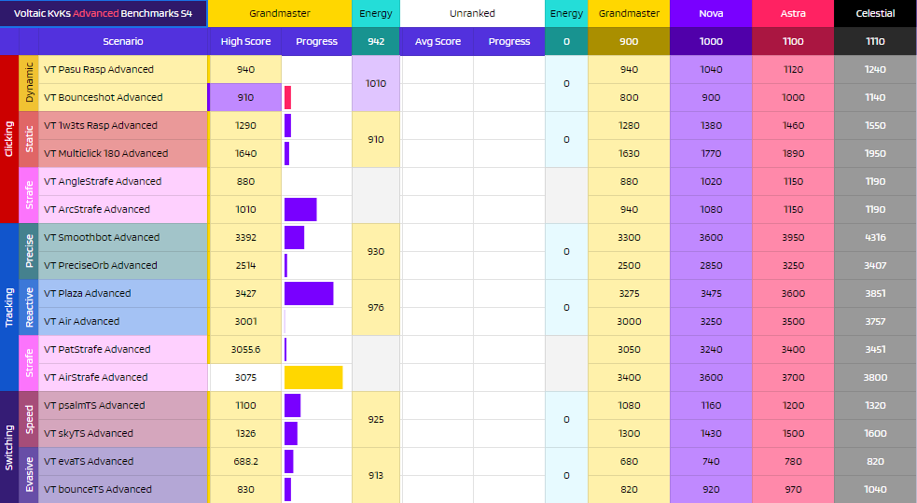Image resolution: width=917 pixels, height=503 pixels.
Task: Click the Voltaic KvKs Advanced Benchmarks S4 title
Action: [104, 13]
